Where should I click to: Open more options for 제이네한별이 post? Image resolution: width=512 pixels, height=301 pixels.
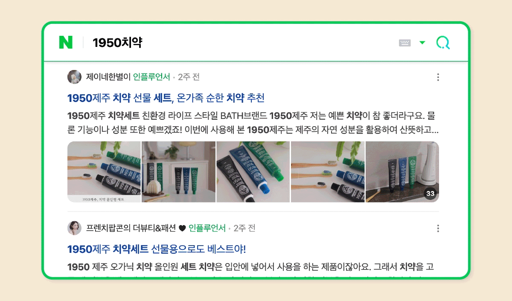438,77
